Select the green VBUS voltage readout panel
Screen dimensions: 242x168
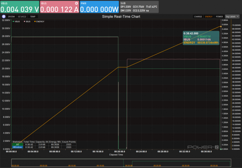pos(20,7)
